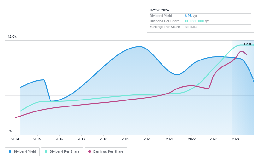Select the 2016 x-axis label
The width and height of the screenshot is (259, 160).
tap(59, 139)
